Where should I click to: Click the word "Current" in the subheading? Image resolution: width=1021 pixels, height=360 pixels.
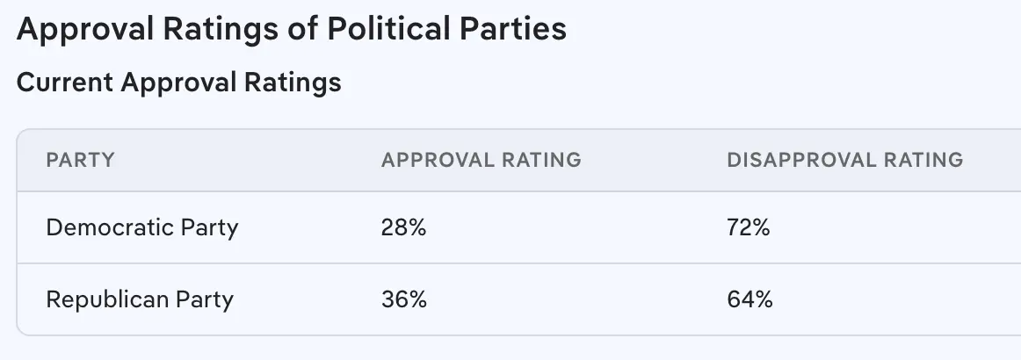[x=65, y=83]
